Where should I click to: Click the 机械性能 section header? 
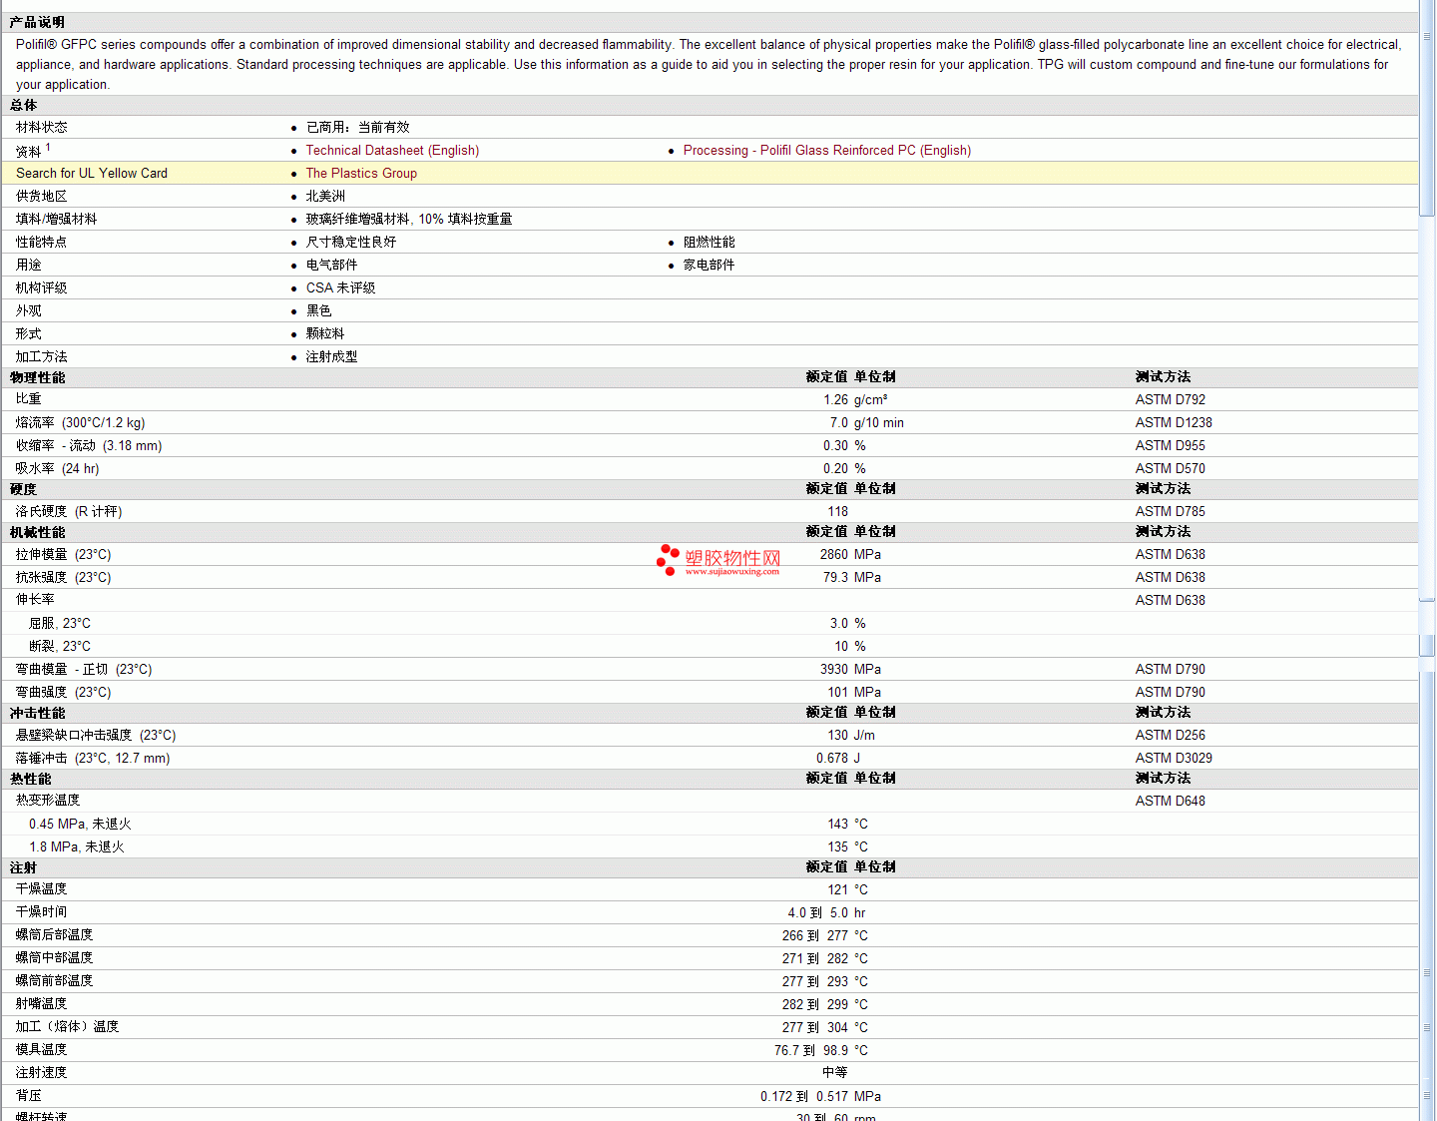pyautogui.click(x=37, y=532)
